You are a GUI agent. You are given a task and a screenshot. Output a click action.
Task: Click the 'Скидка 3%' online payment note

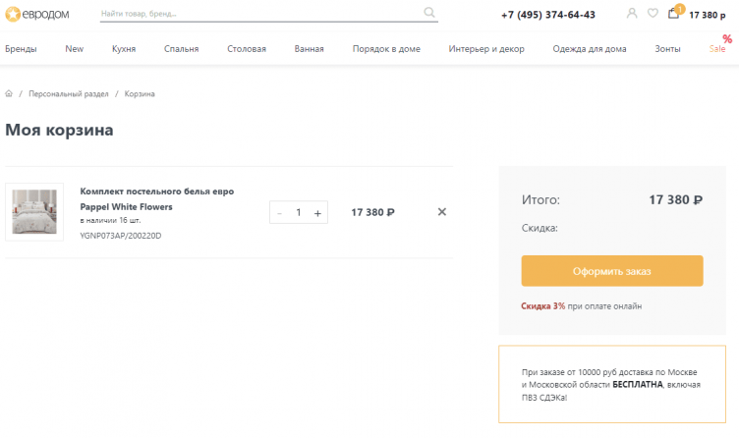tap(581, 306)
